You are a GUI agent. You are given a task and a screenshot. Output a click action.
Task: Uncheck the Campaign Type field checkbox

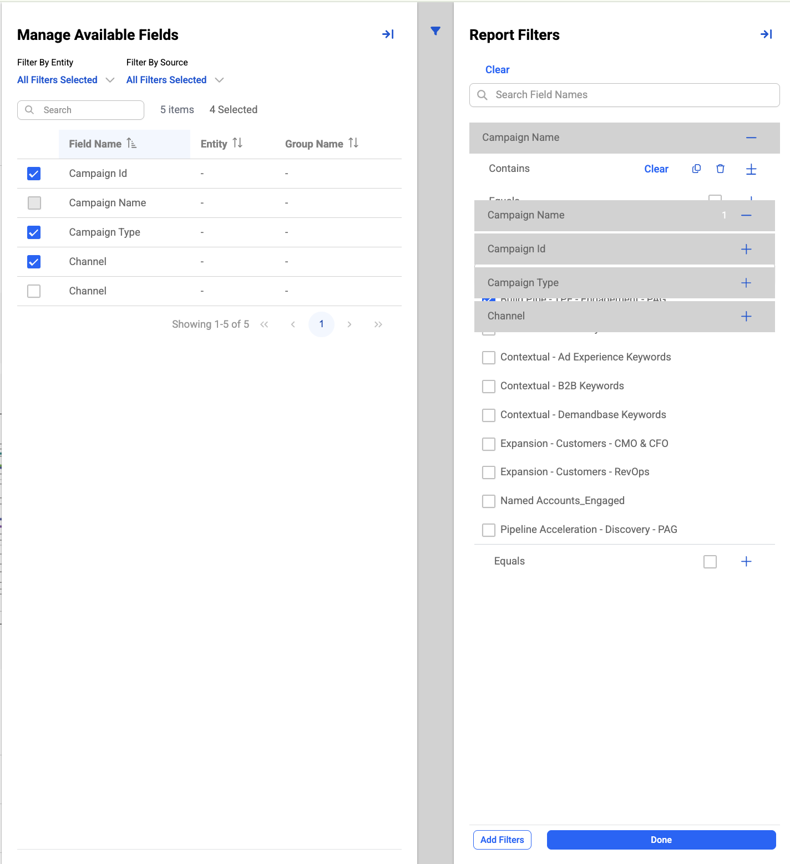34,232
